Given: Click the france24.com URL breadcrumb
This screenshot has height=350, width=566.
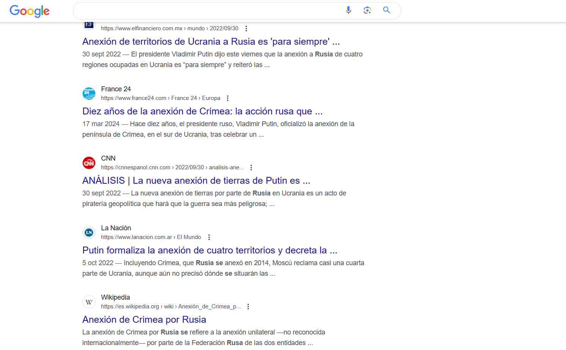Looking at the screenshot, I should 160,98.
